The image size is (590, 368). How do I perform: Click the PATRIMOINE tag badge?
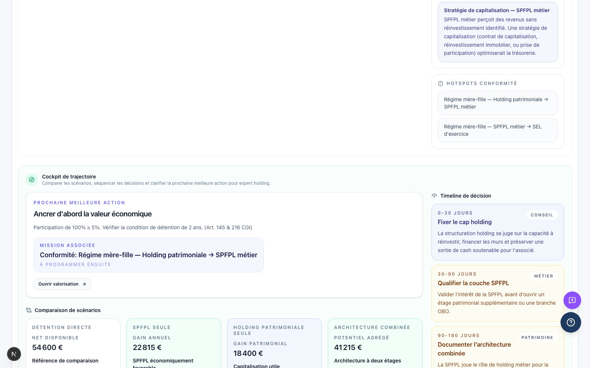(x=537, y=337)
